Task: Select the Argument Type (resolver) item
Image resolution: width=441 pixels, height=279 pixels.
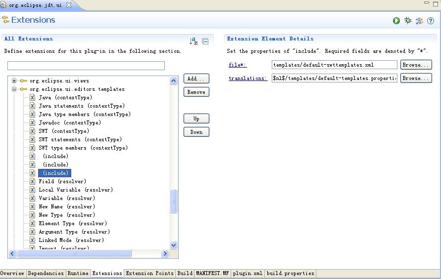Action: pyautogui.click(x=74, y=232)
